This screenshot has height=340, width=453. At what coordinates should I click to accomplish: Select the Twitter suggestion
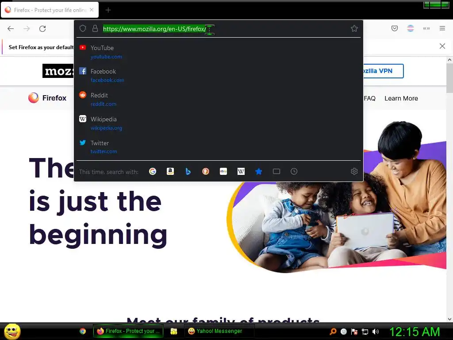click(x=219, y=147)
